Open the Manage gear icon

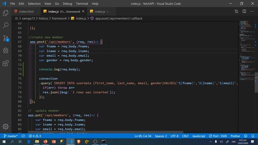click(x=6, y=126)
